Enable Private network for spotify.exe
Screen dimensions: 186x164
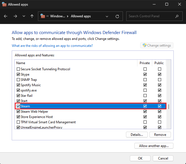coord(145,90)
